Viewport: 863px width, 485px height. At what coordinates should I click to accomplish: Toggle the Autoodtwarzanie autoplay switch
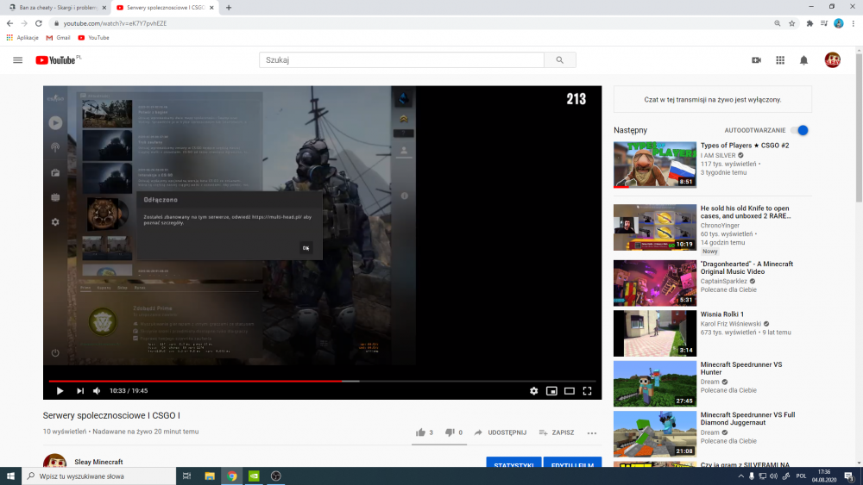click(800, 130)
